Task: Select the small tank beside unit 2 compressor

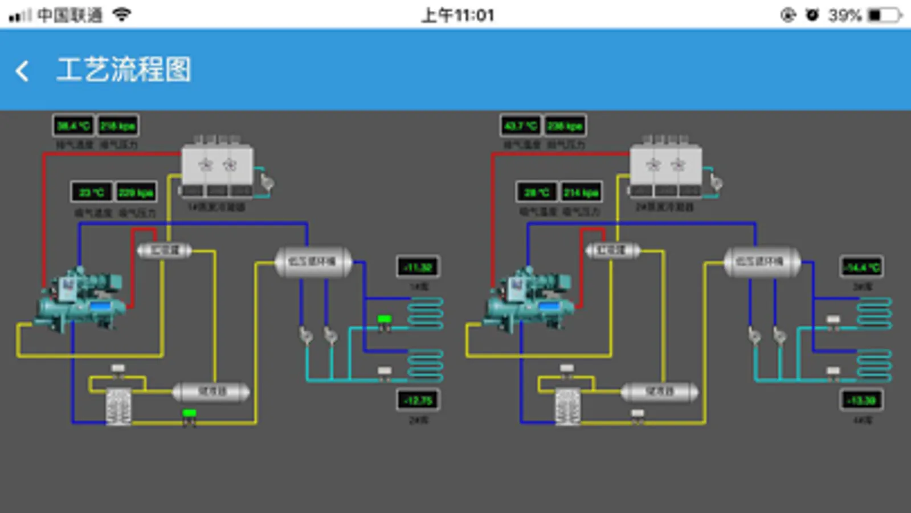Action: 612,250
